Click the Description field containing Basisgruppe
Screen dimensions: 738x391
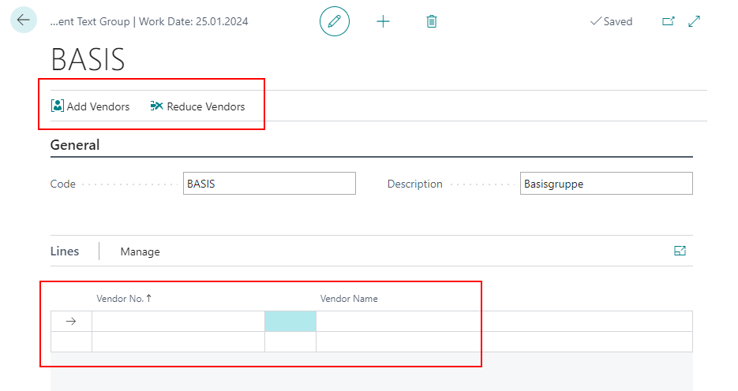coord(605,184)
